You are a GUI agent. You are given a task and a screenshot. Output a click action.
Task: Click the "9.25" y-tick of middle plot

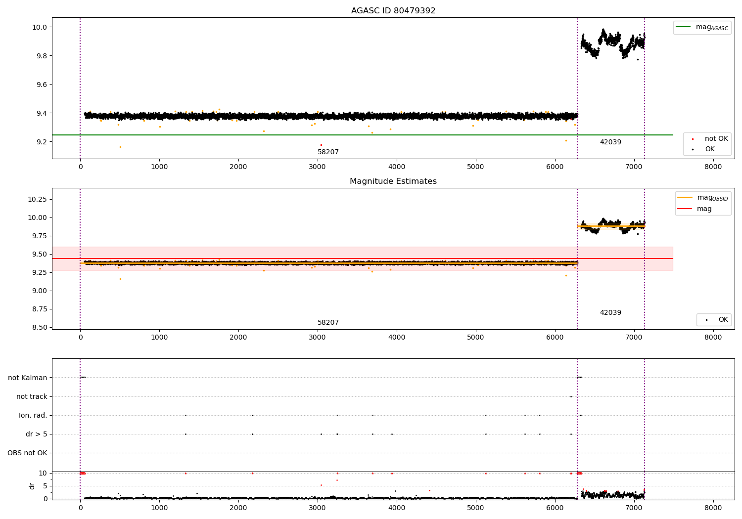pyautogui.click(x=40, y=272)
